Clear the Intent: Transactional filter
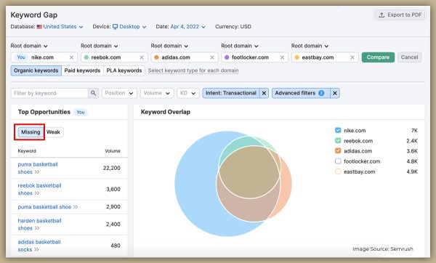 click(x=265, y=93)
